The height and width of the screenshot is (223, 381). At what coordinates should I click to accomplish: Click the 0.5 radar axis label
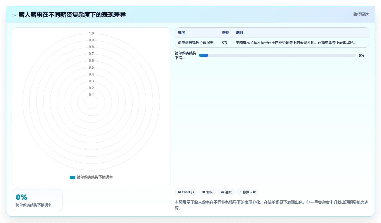[91, 67]
